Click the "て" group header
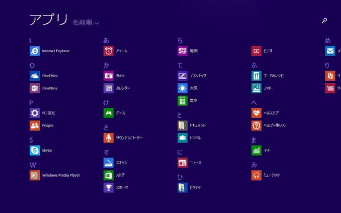341x213 pixels. (x=180, y=65)
